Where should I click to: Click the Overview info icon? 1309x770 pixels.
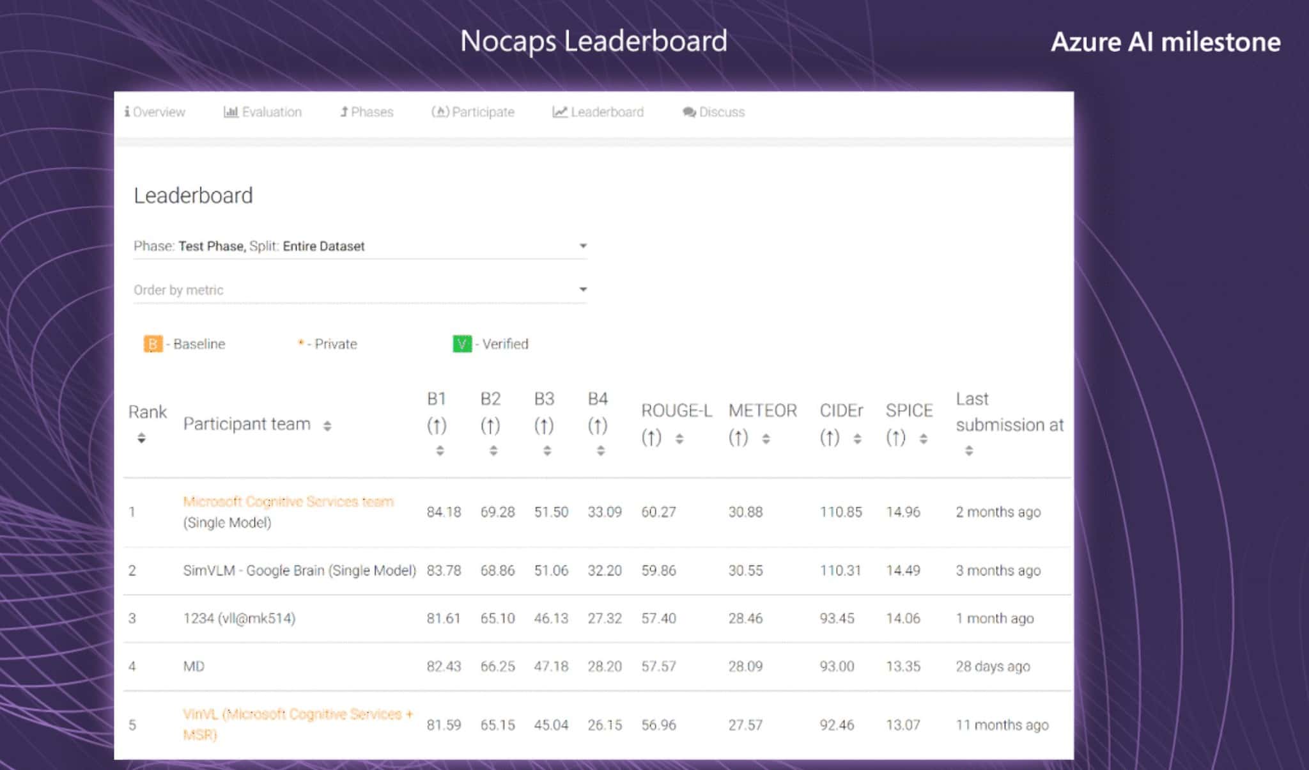click(x=129, y=111)
